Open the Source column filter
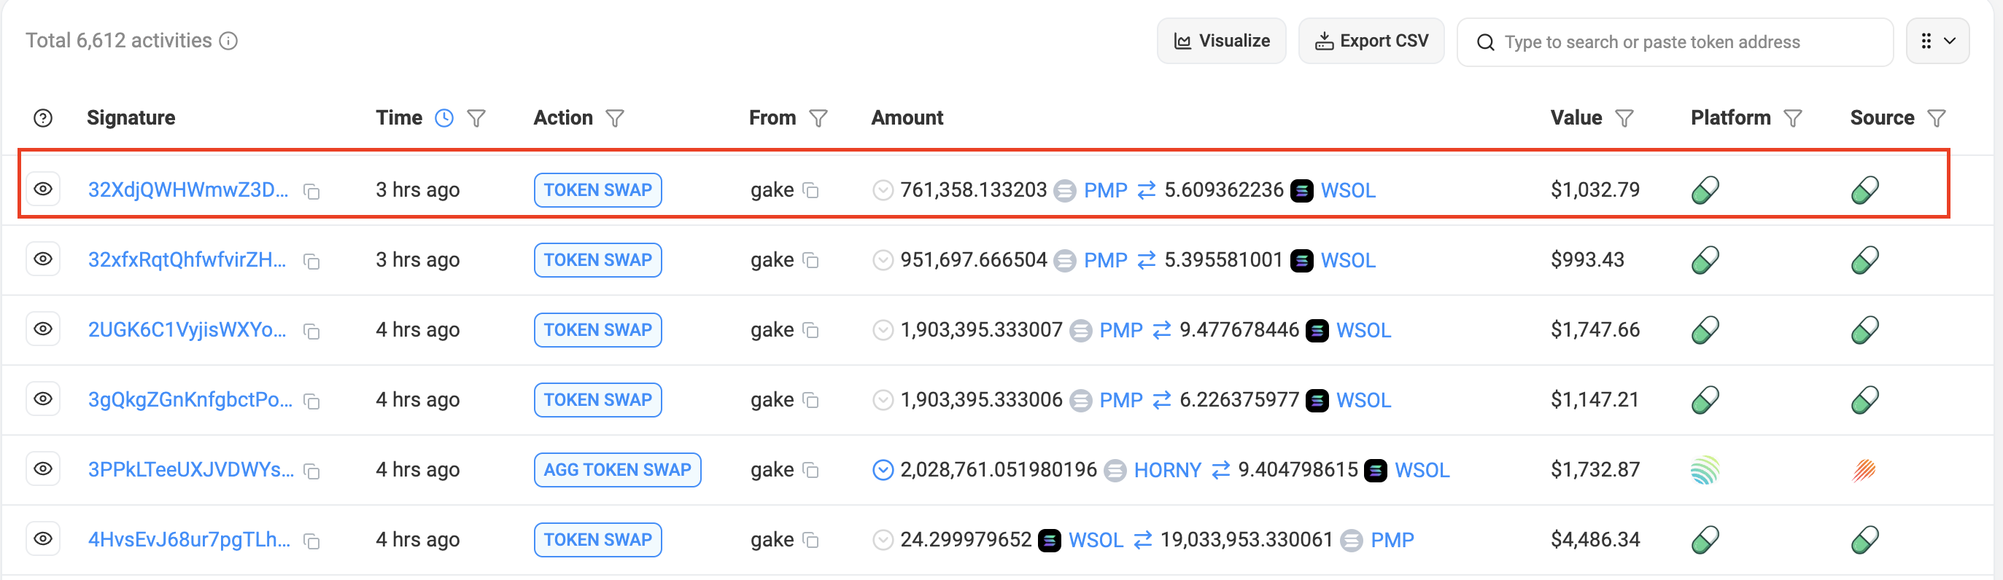The image size is (2003, 580). pyautogui.click(x=1936, y=118)
